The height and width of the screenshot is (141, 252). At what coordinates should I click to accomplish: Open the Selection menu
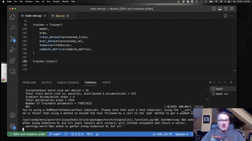coord(29,2)
